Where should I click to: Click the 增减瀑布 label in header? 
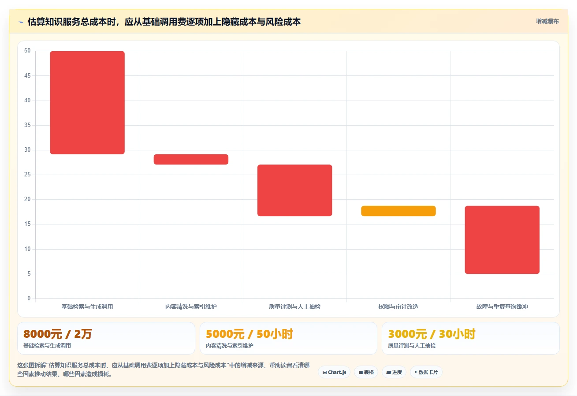(547, 21)
